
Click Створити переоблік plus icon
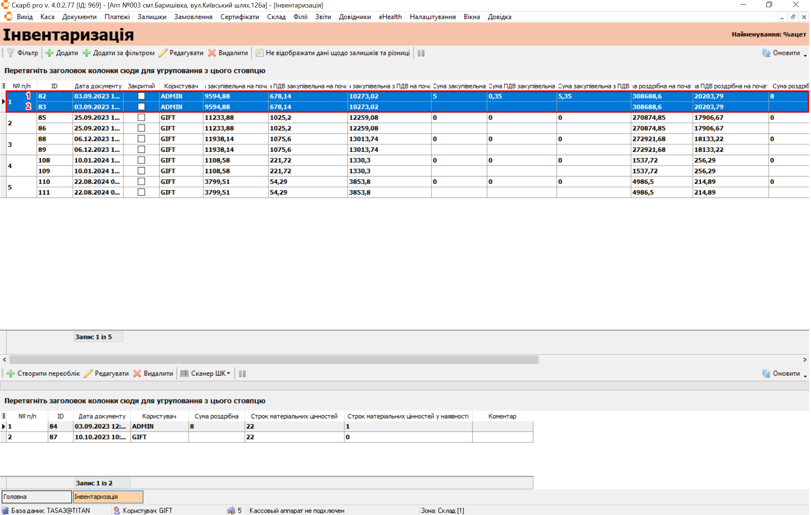coord(11,373)
